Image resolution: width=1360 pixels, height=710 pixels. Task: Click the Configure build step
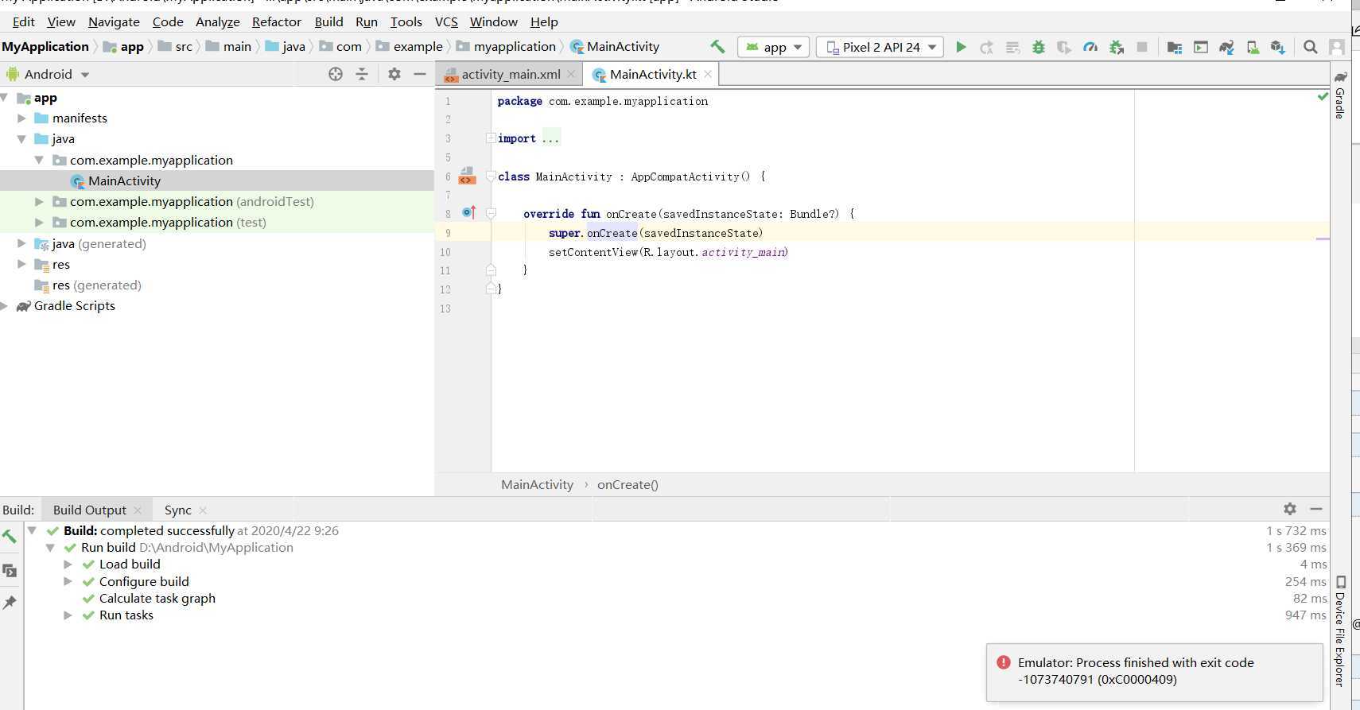[144, 581]
